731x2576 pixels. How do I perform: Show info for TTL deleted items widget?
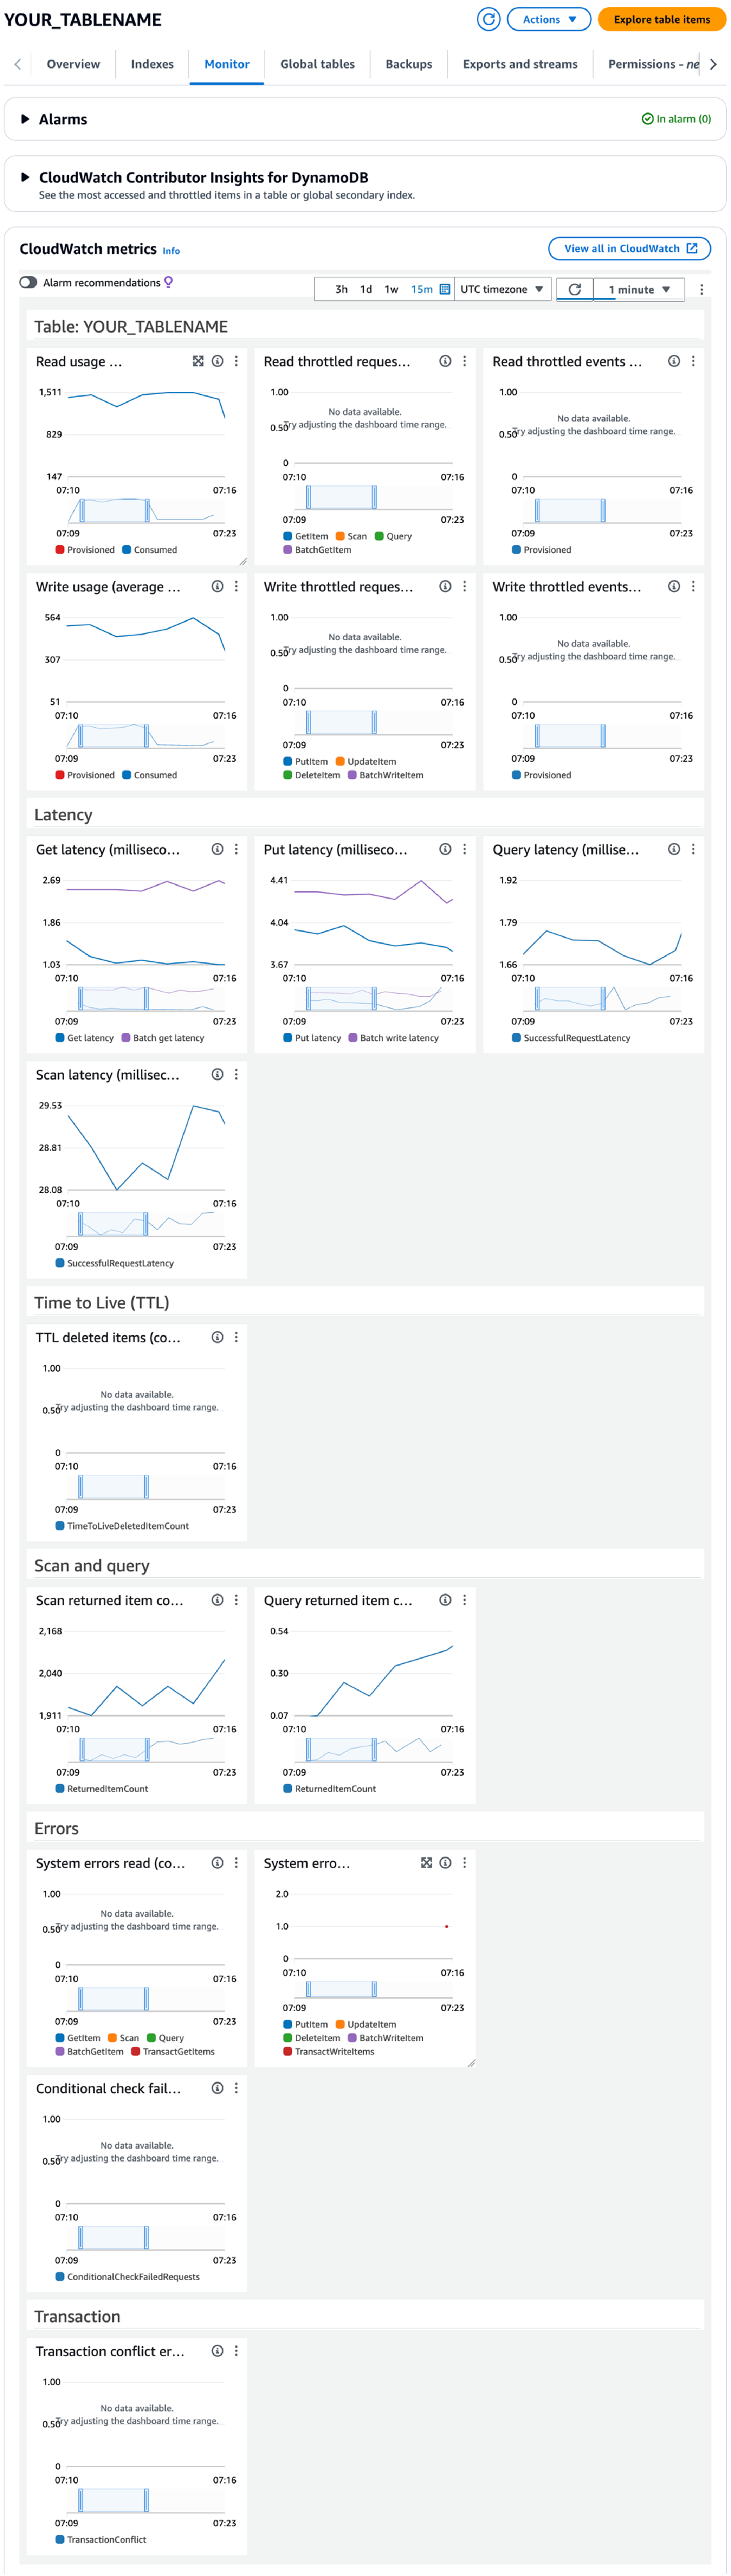pos(217,1337)
